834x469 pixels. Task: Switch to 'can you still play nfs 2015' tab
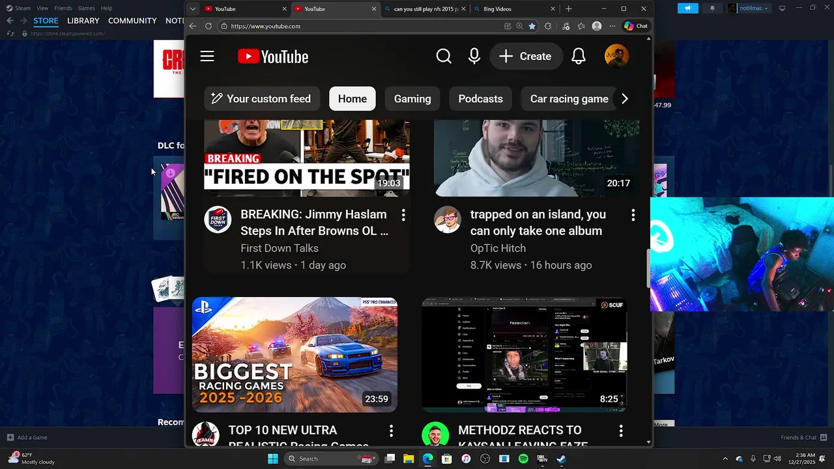[426, 8]
